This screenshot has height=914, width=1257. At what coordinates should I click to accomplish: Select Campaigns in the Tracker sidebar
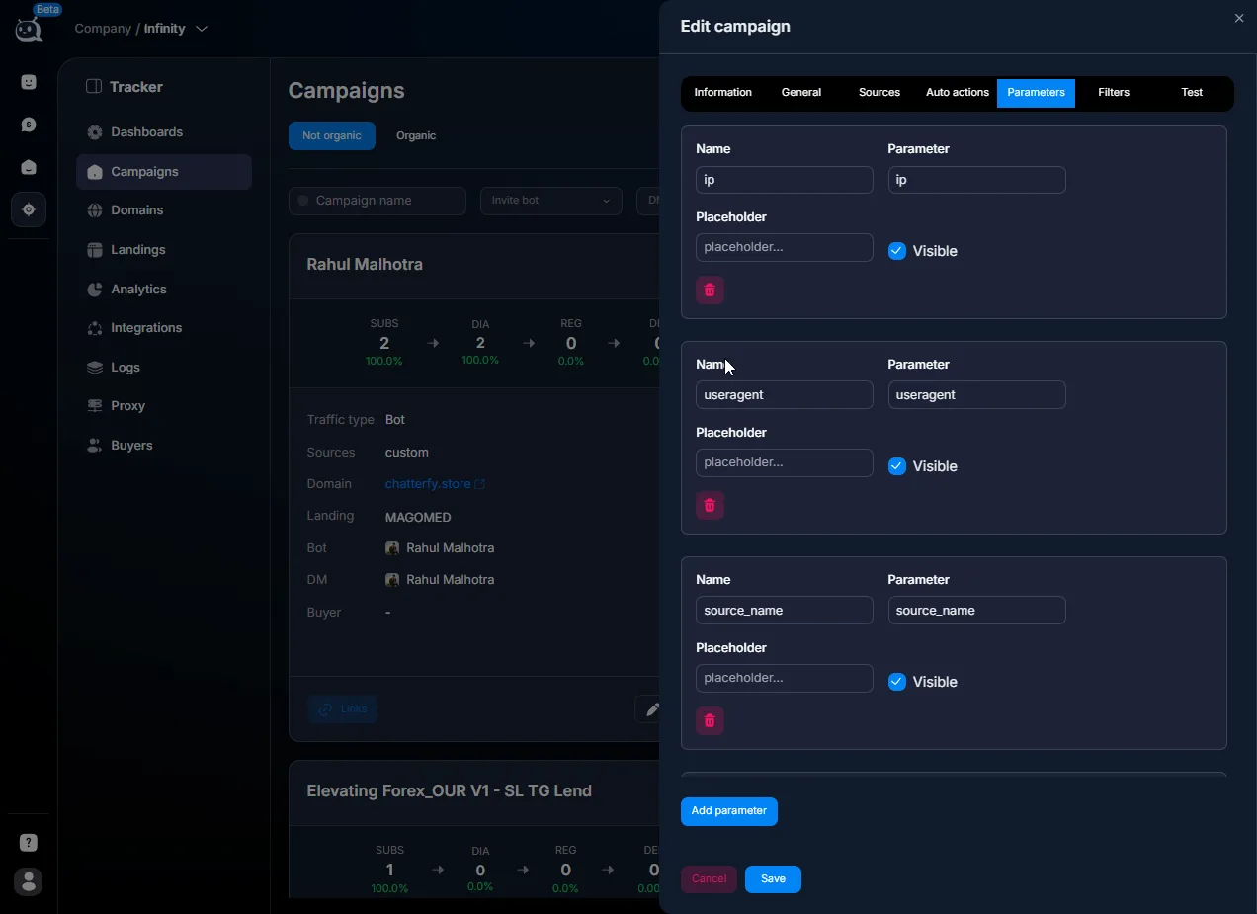[164, 172]
